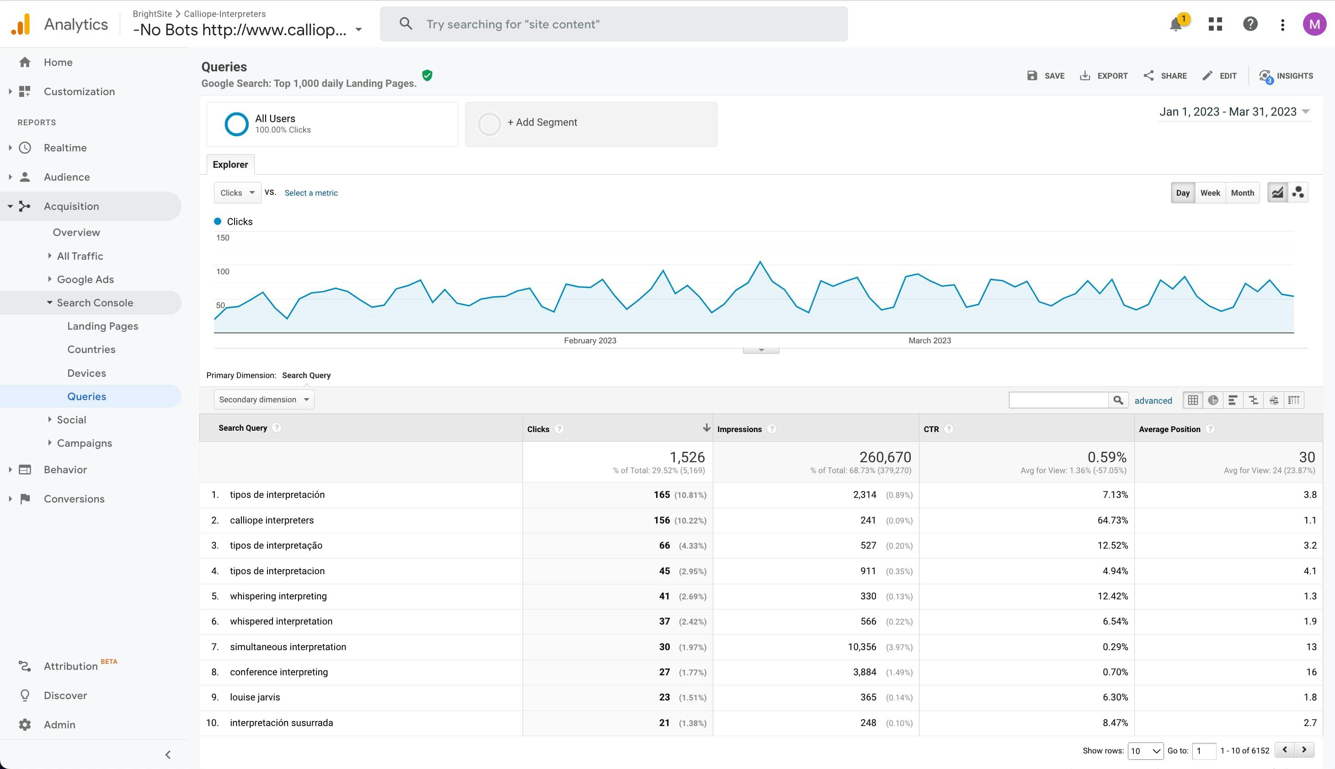
Task: Switch chart granularity to Week
Action: click(x=1210, y=193)
